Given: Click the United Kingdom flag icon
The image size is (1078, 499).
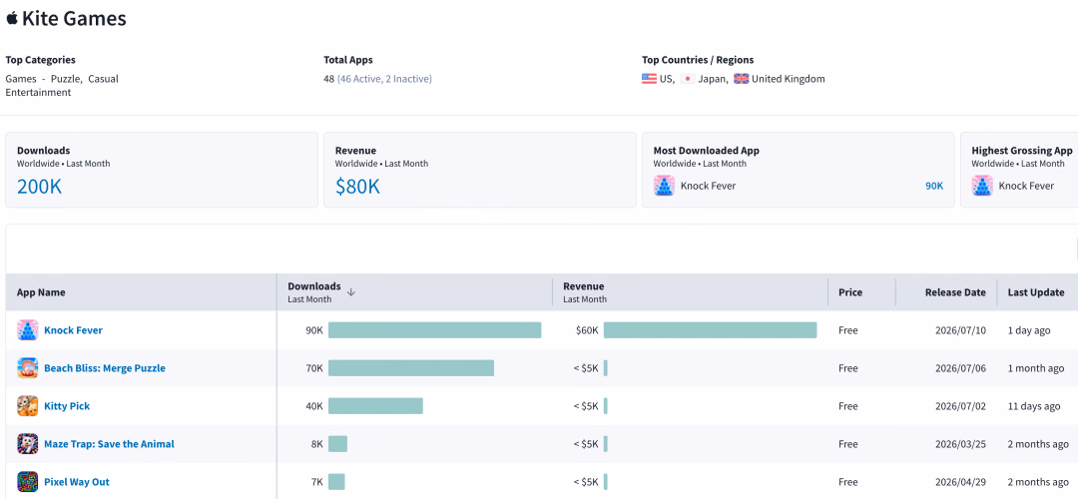Looking at the screenshot, I should click(x=741, y=79).
